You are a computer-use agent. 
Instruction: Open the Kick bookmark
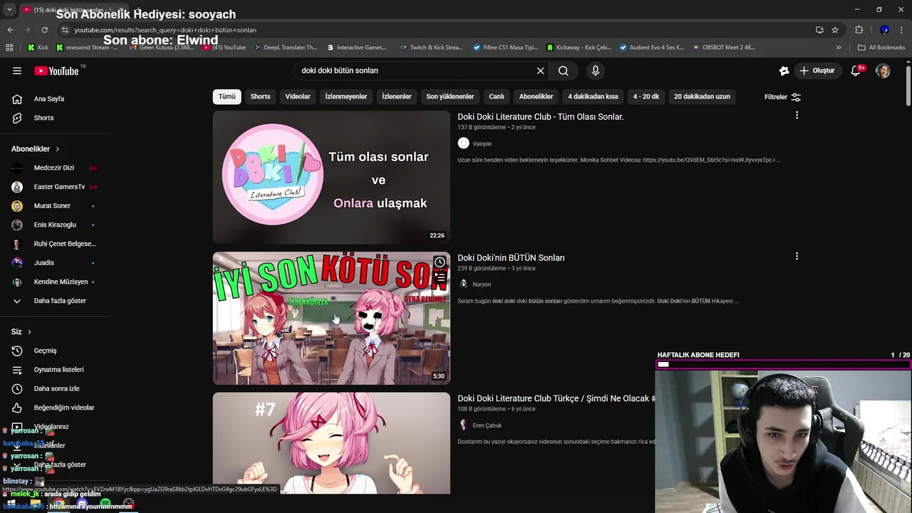coord(38,48)
